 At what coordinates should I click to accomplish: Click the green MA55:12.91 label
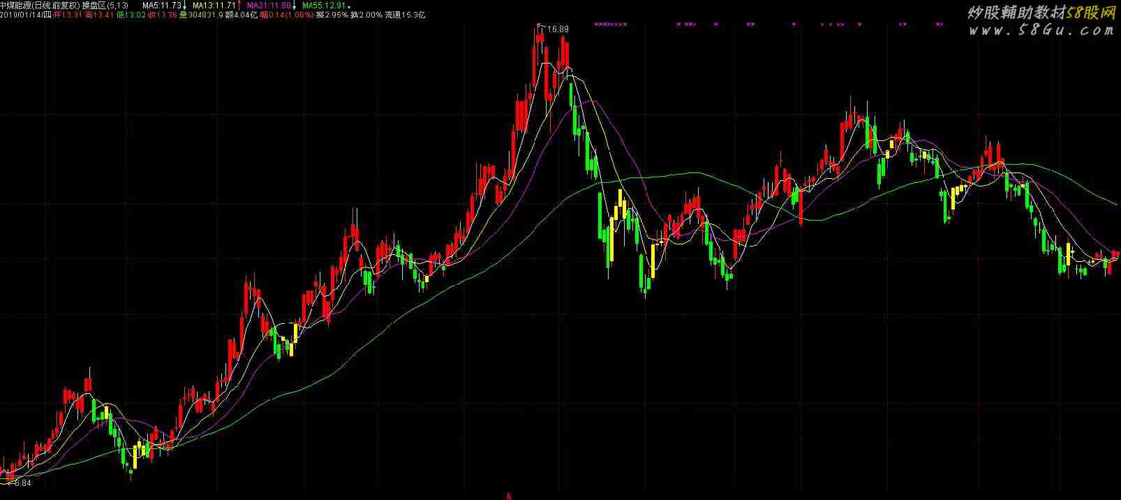(x=324, y=5)
